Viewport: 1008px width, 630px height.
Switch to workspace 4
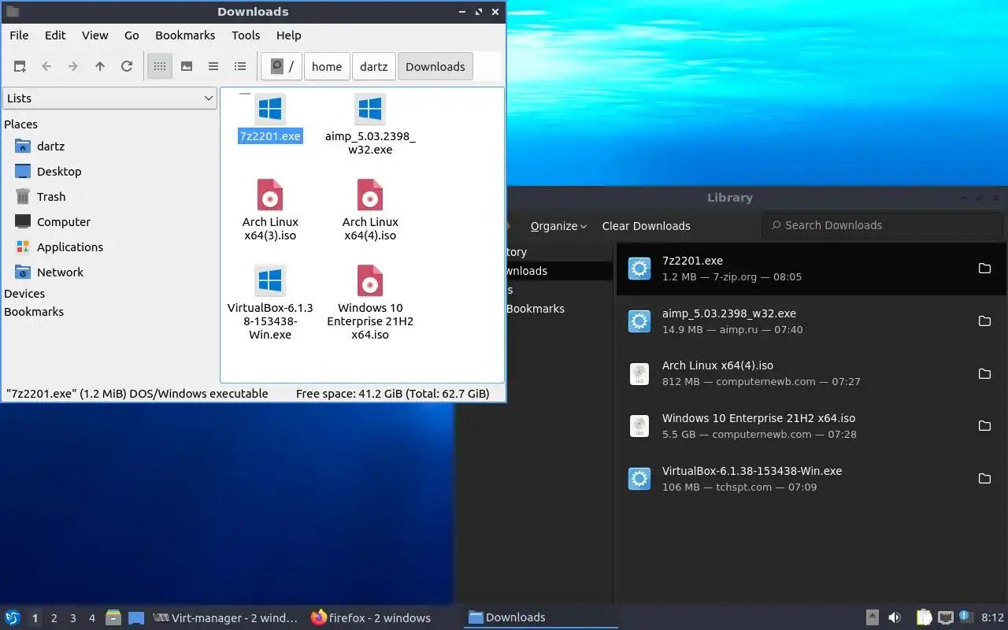click(x=92, y=618)
